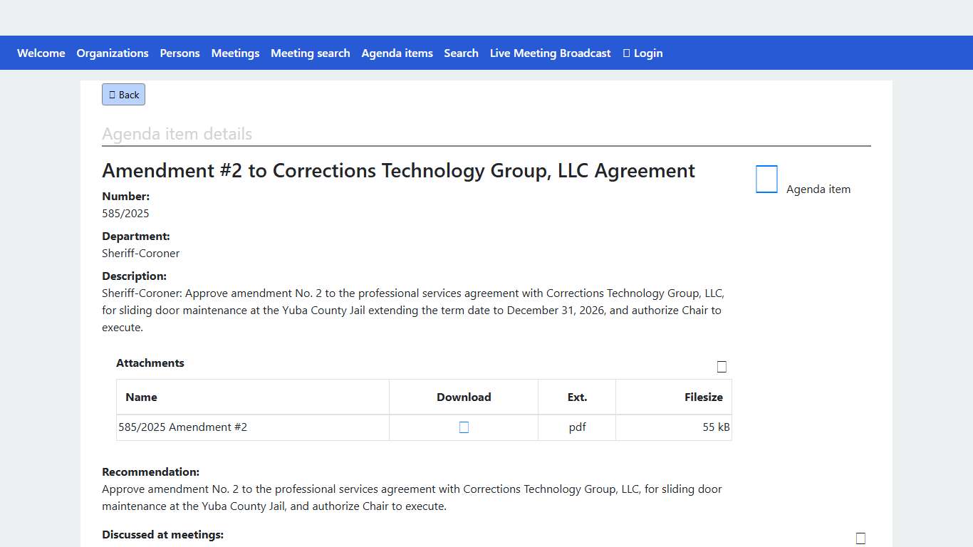Viewport: 973px width, 547px height.
Task: Toggle the Discussed at meetings section
Action: (860, 538)
